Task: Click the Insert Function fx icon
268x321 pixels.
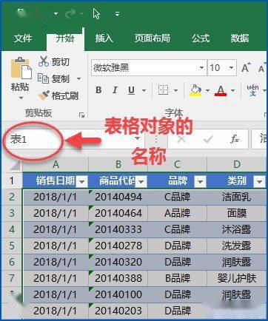Action: (234, 139)
